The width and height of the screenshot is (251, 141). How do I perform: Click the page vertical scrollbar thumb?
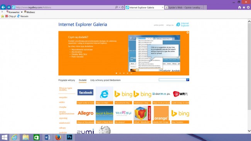249,66
